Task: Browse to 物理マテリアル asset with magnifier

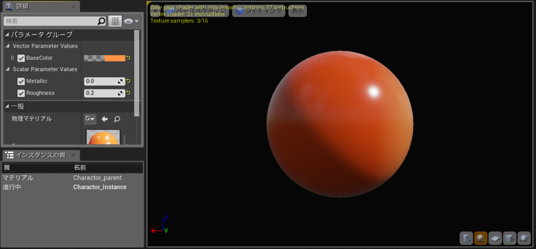Action: 117,119
